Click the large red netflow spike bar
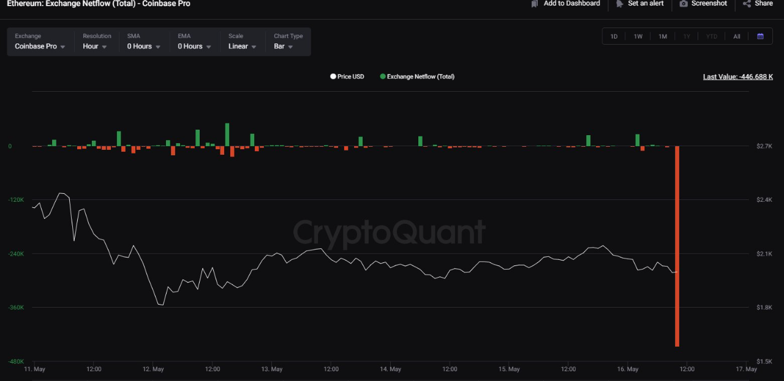This screenshot has height=381, width=784. coord(677,245)
